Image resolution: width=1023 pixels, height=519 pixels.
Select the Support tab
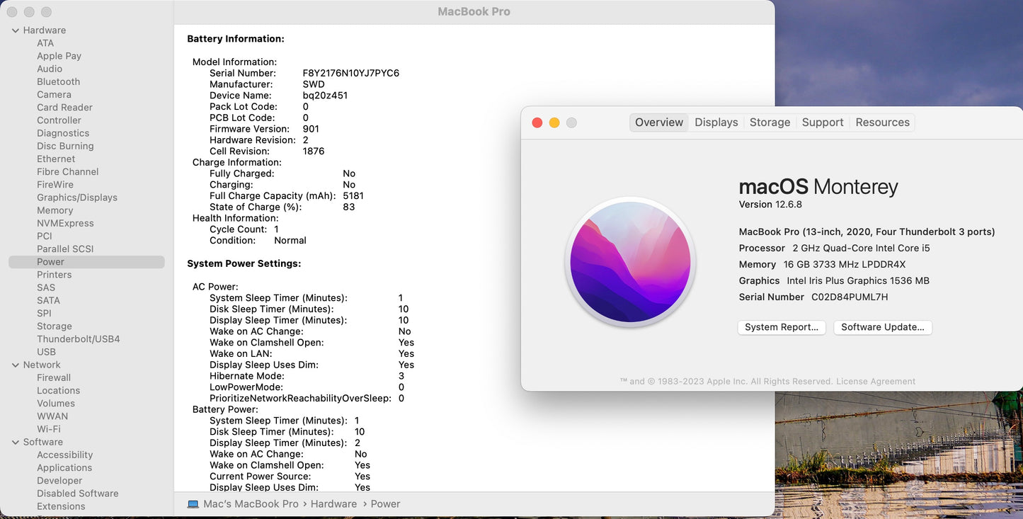tap(822, 122)
